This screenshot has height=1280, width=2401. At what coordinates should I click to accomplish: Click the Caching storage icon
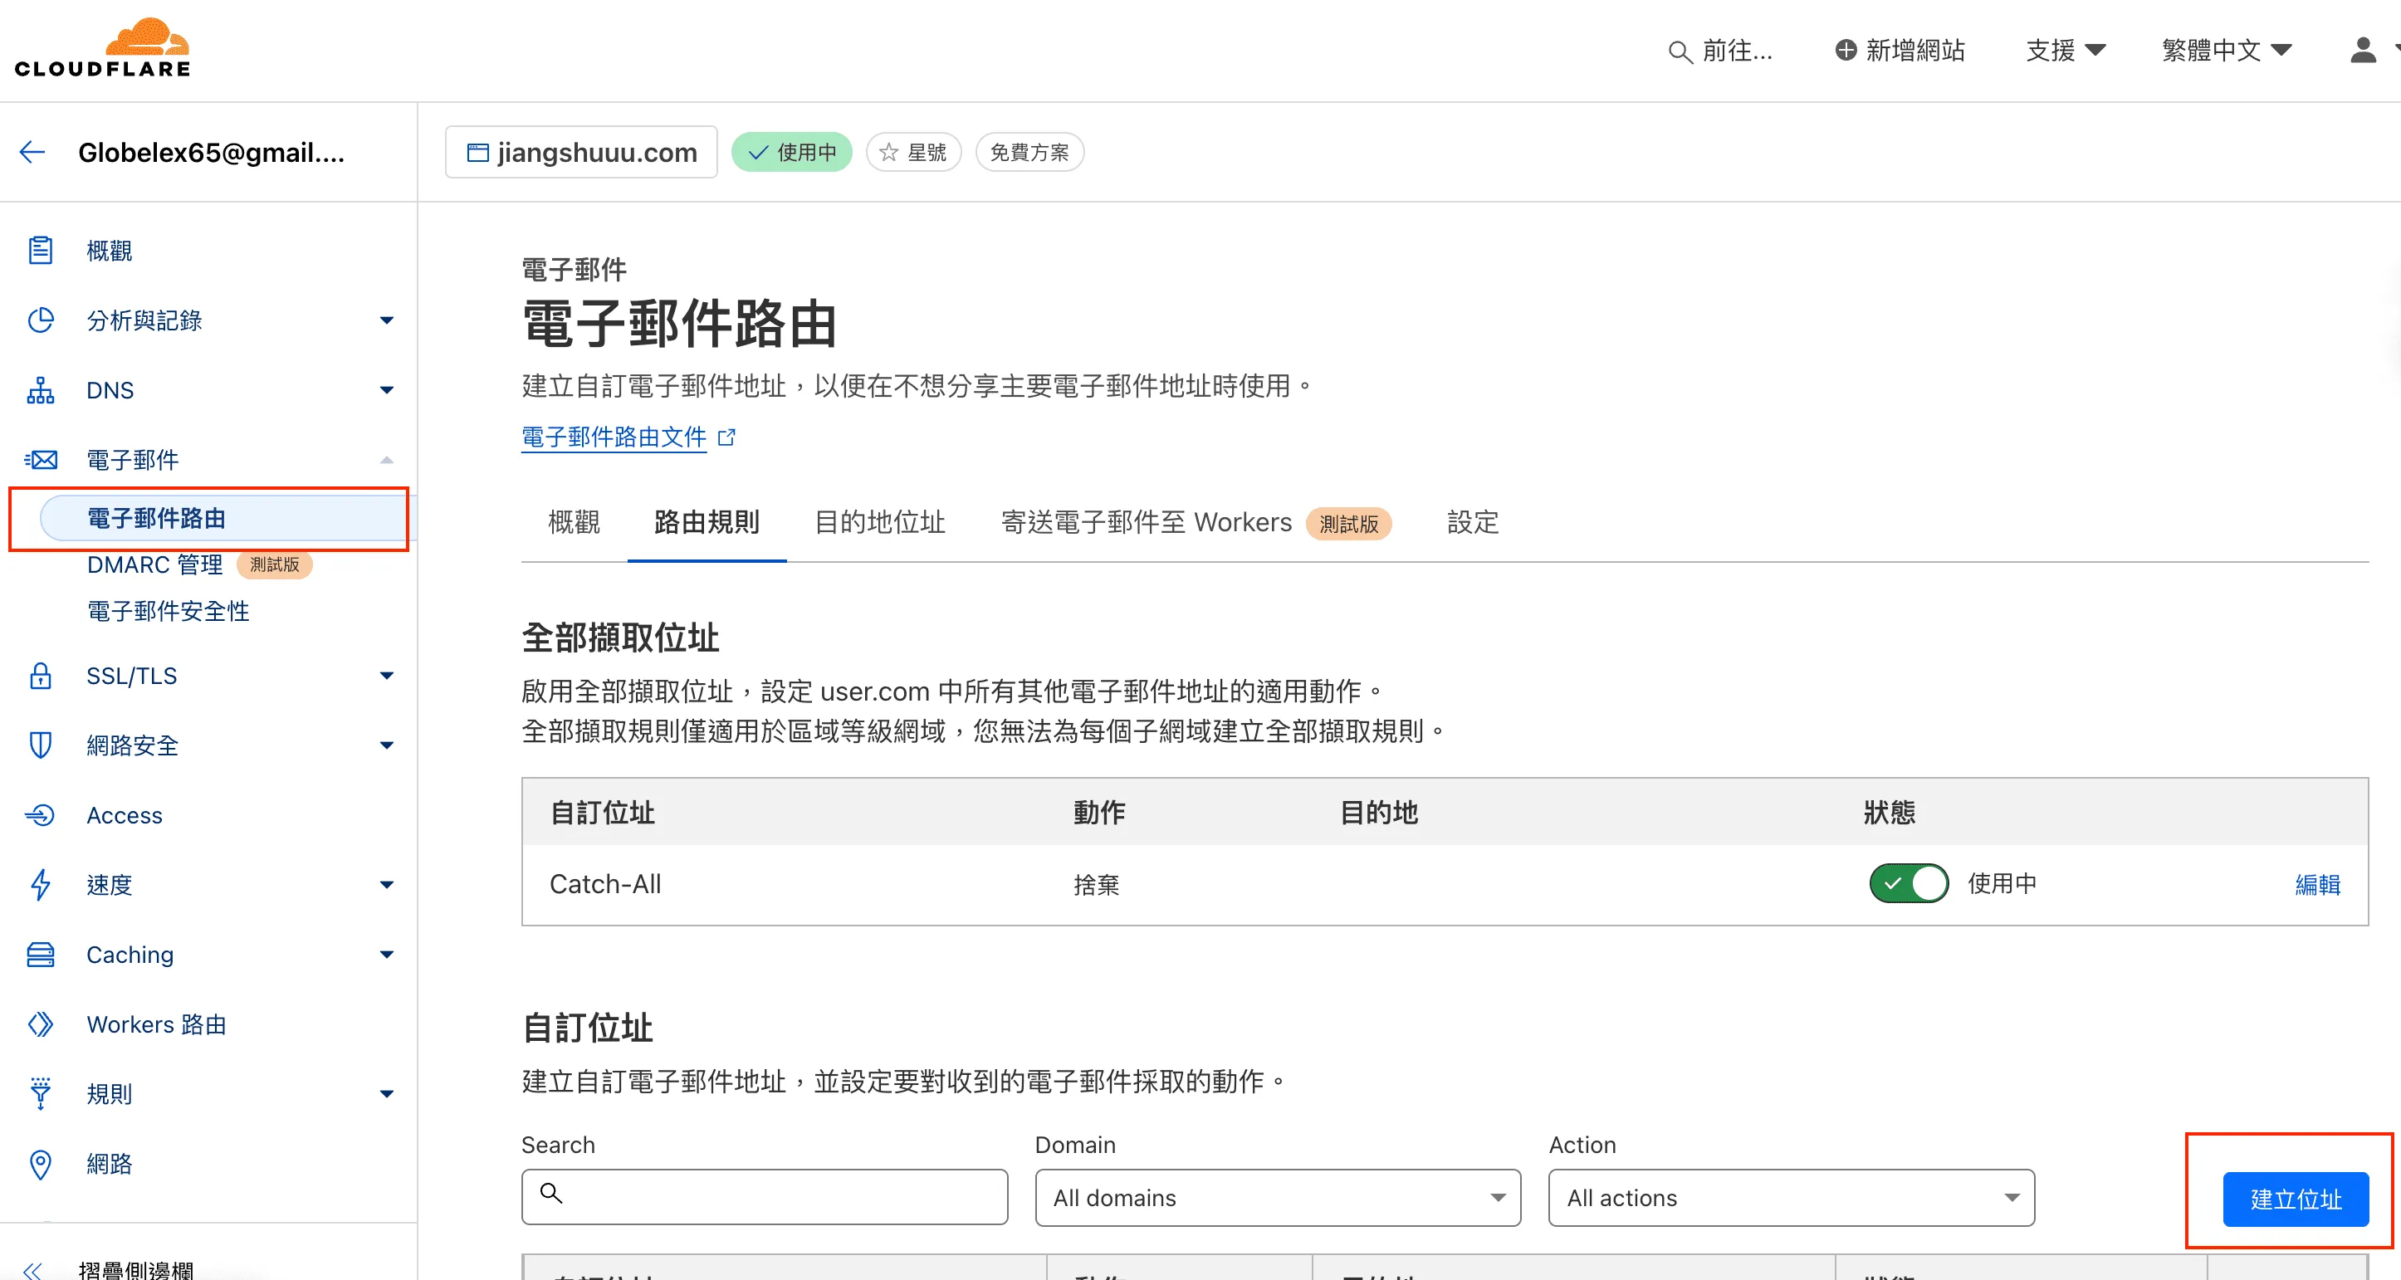(x=40, y=955)
